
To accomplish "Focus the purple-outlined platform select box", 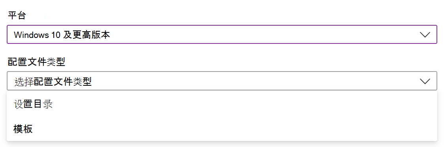I will point(222,34).
